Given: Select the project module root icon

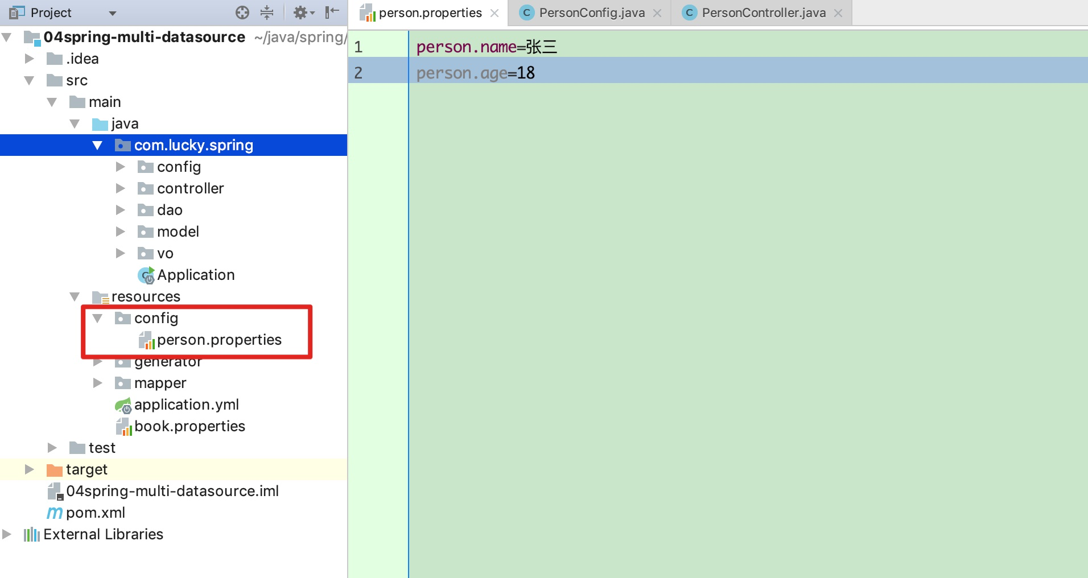Looking at the screenshot, I should tap(32, 38).
